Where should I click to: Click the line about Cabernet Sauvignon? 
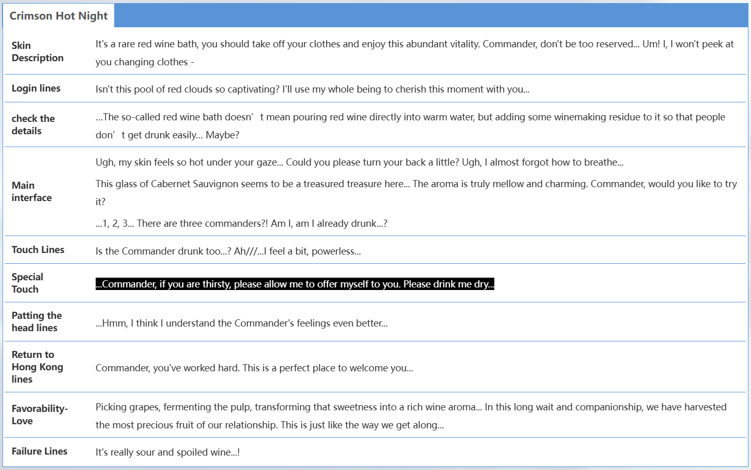point(416,193)
